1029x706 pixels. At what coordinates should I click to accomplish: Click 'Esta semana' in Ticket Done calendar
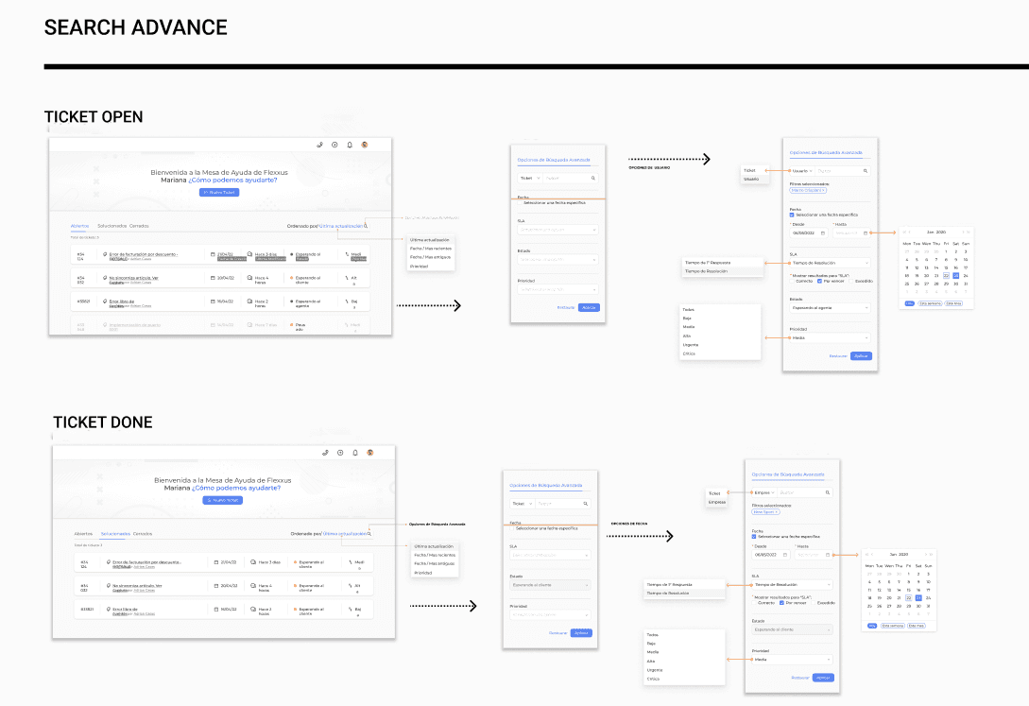[893, 626]
